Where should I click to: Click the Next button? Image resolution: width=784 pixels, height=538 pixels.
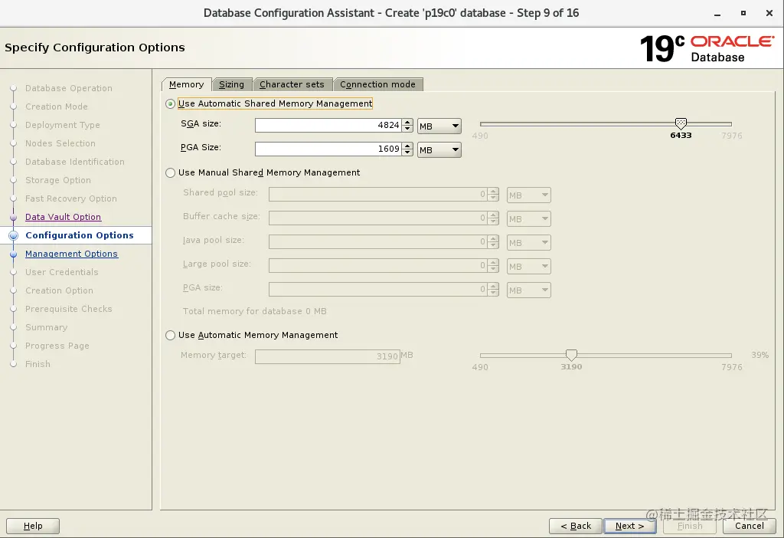point(629,526)
